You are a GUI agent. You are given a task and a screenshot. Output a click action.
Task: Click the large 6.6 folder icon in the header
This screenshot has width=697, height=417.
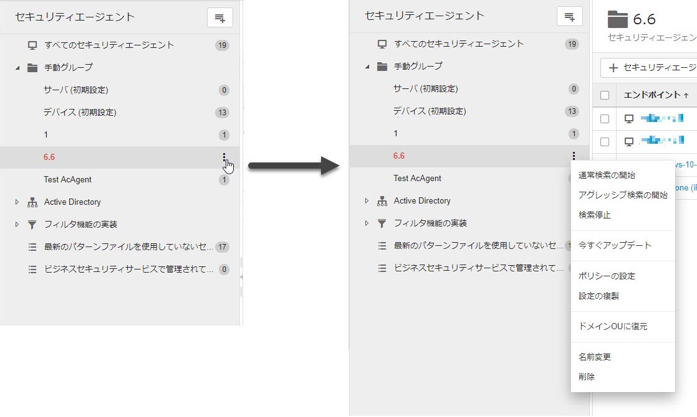pyautogui.click(x=617, y=19)
